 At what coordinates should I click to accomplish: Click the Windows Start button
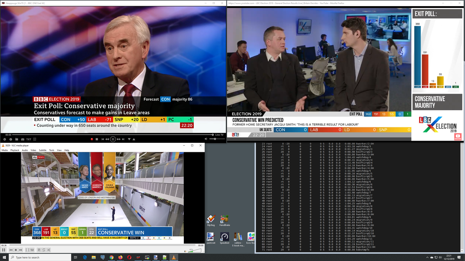tap(4, 257)
